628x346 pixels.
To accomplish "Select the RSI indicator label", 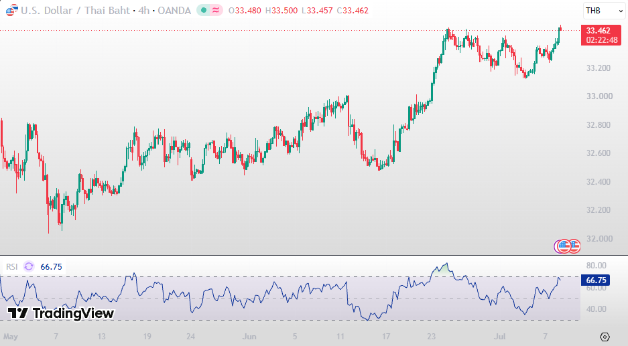I will (x=12, y=267).
